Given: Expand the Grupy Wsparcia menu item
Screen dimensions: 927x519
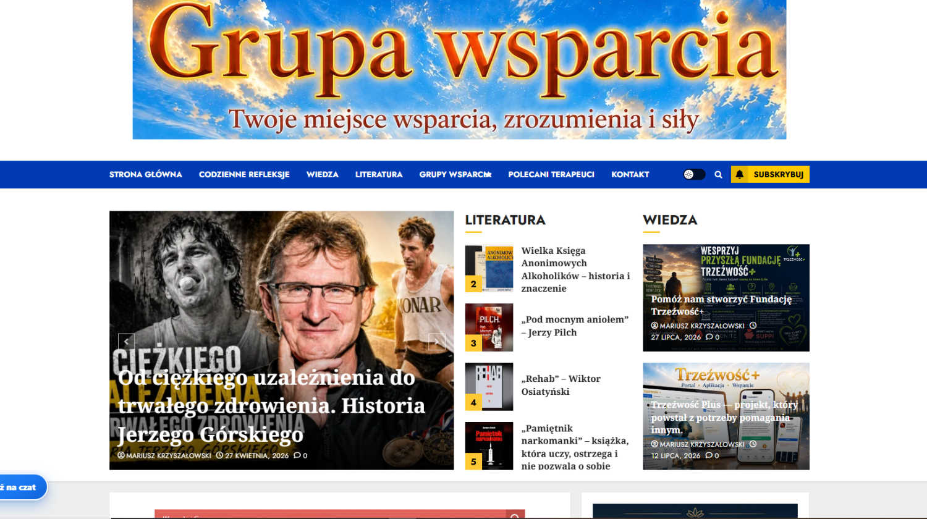Looking at the screenshot, I should (455, 175).
